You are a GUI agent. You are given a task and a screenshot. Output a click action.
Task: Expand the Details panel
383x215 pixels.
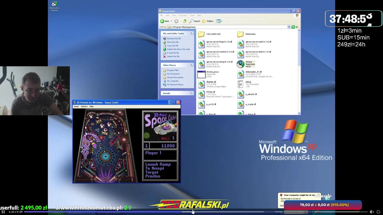pos(191,93)
